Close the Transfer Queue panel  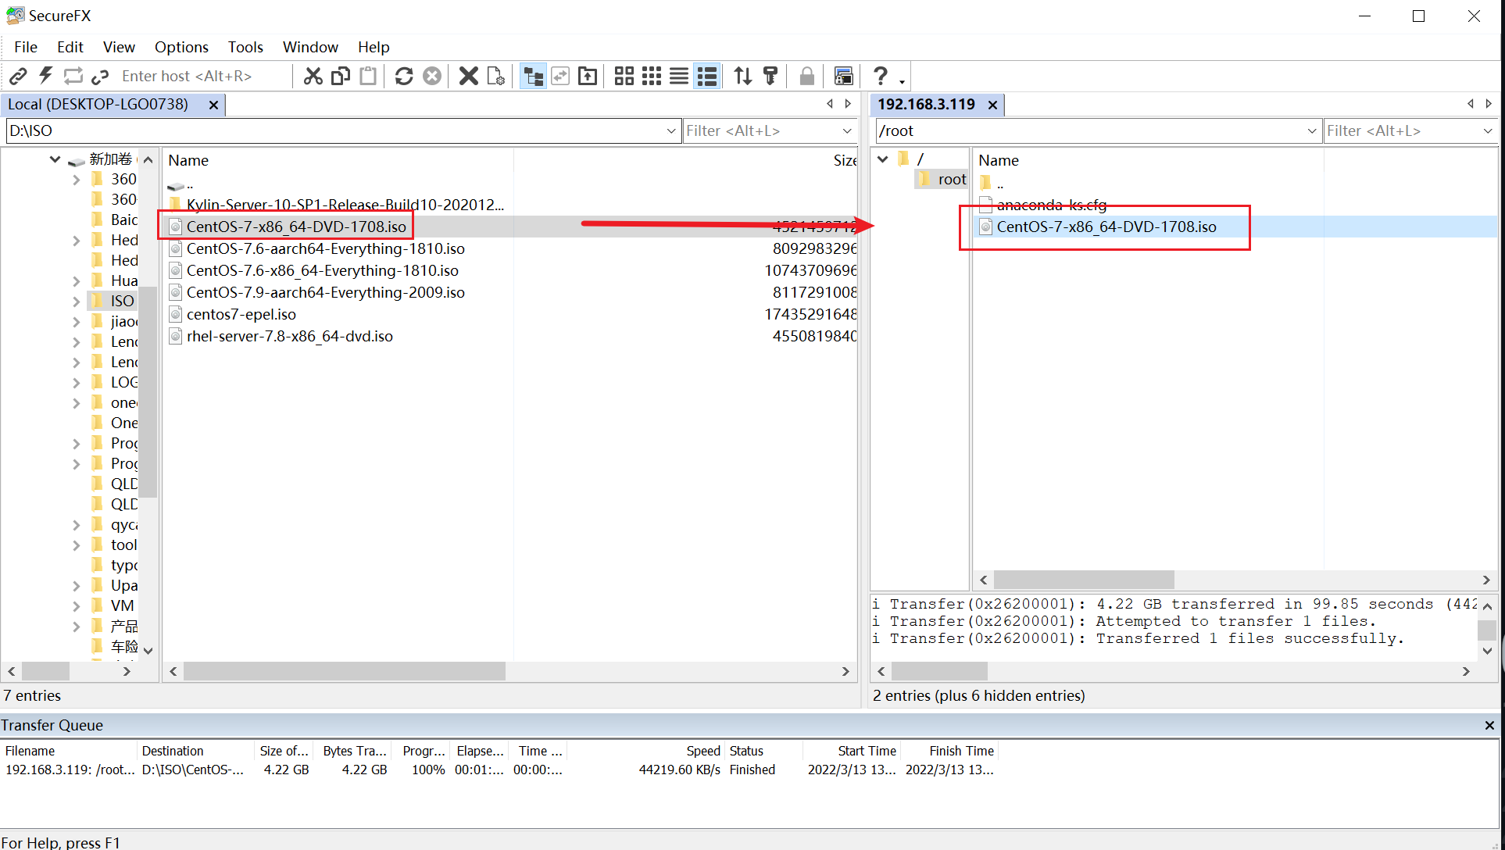[1489, 725]
